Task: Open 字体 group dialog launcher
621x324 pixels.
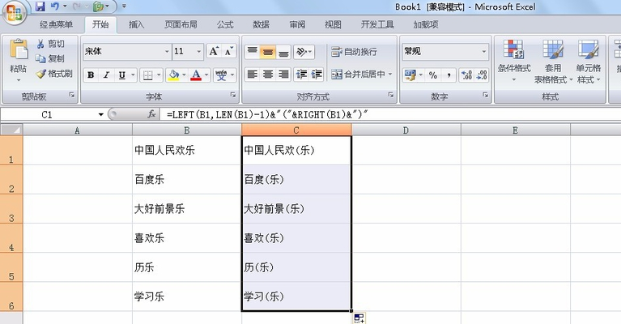Action: pyautogui.click(x=233, y=95)
